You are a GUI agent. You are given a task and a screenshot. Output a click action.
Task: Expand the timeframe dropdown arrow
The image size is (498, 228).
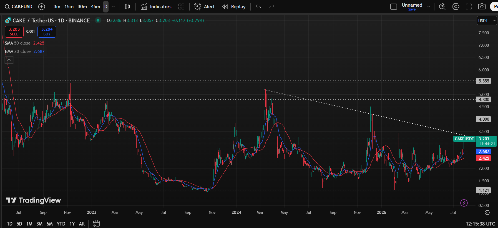point(114,7)
